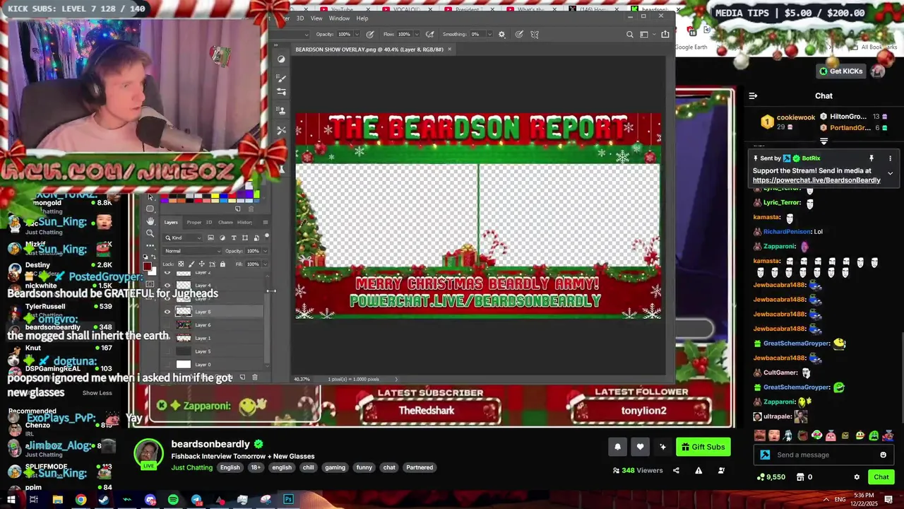Show Layer 0 visibility box
This screenshot has width=904, height=509.
pyautogui.click(x=167, y=365)
